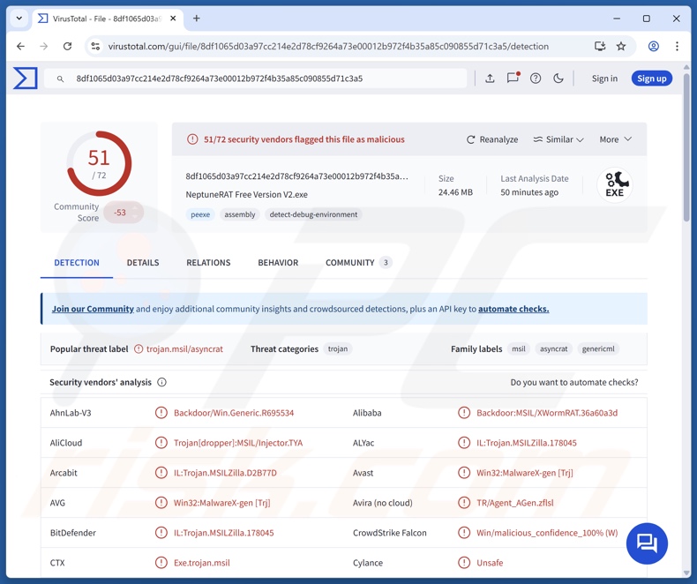
Task: Click the Reanalyze button
Action: pyautogui.click(x=492, y=139)
